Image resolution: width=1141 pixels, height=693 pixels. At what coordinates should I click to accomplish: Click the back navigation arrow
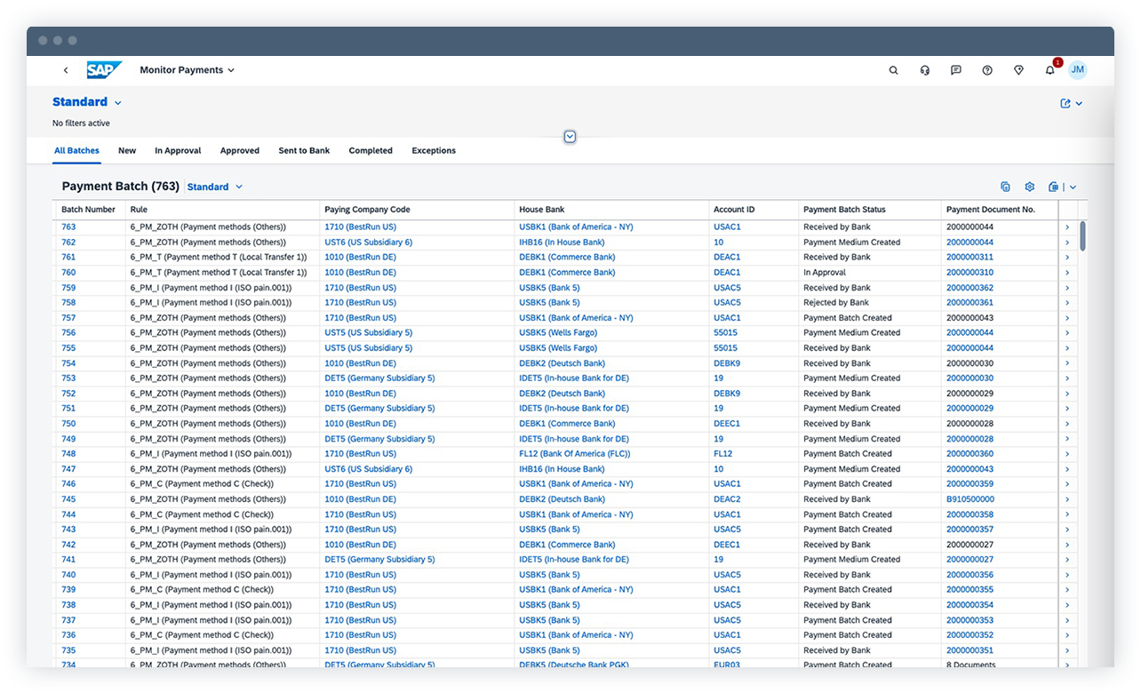click(67, 69)
